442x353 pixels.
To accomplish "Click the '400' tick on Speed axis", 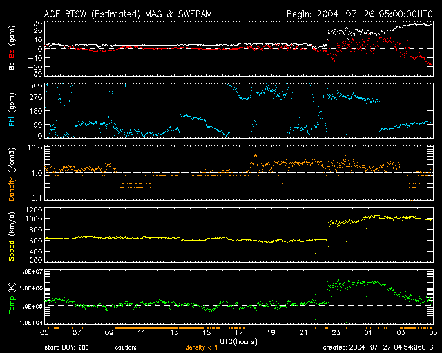I will point(36,252).
